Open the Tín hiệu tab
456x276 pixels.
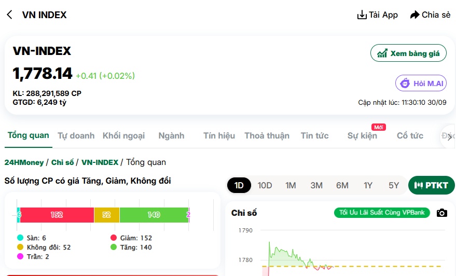click(x=219, y=136)
